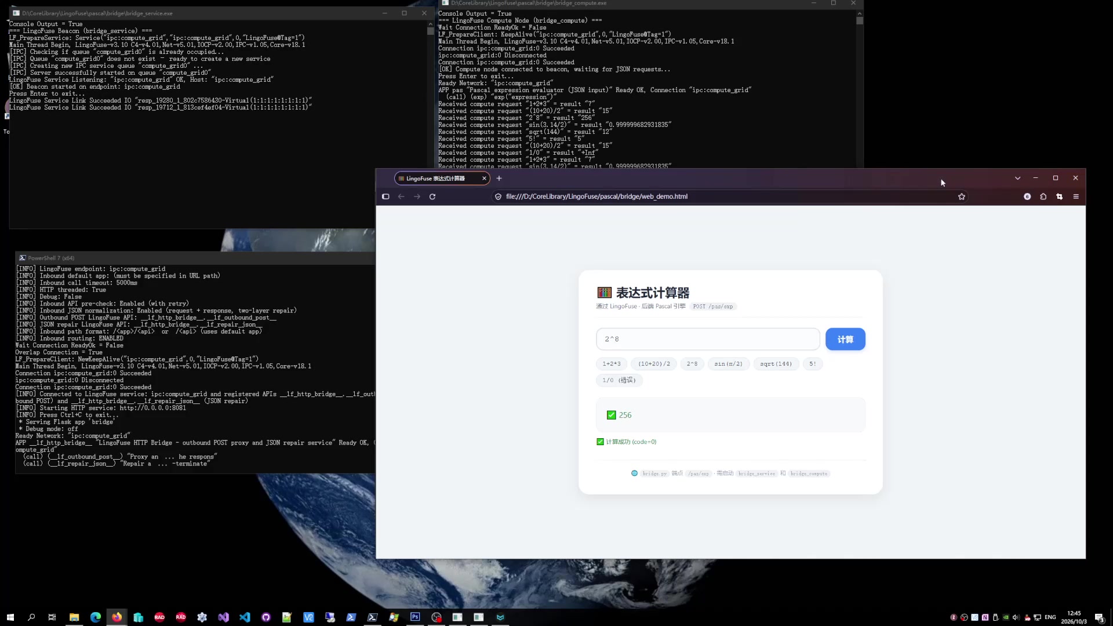Pick the sin(π/2) example chip
The image size is (1113, 626).
pyautogui.click(x=728, y=364)
